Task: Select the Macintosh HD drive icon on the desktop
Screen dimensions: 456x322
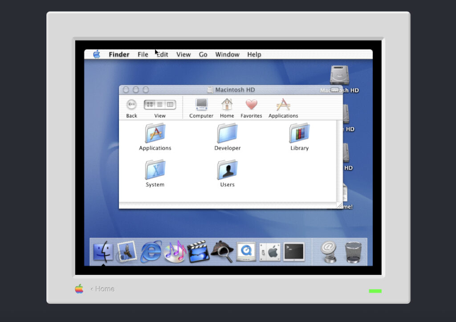Action: coord(339,75)
